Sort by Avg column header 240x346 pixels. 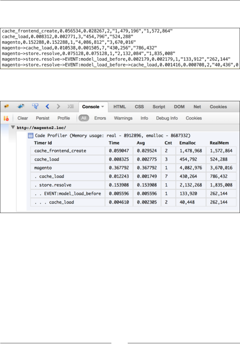(x=141, y=143)
